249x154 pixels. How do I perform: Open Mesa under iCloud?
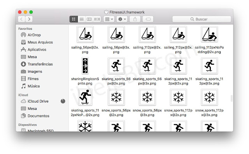(29, 108)
